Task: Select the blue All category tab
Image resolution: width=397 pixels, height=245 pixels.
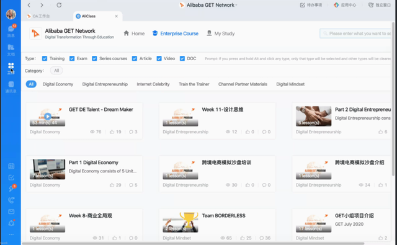Action: click(x=31, y=84)
